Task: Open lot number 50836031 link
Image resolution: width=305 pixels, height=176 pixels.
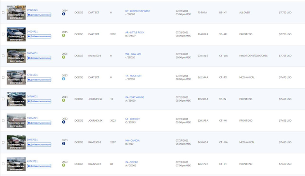Action: point(32,53)
